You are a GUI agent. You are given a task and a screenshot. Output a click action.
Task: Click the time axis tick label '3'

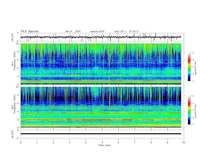tap(70, 142)
